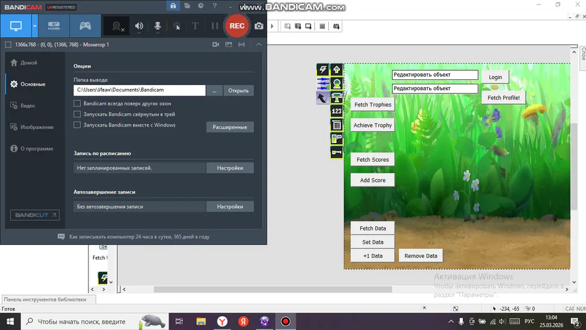The image size is (586, 330).
Task: Click the Remove Data button
Action: (x=421, y=256)
